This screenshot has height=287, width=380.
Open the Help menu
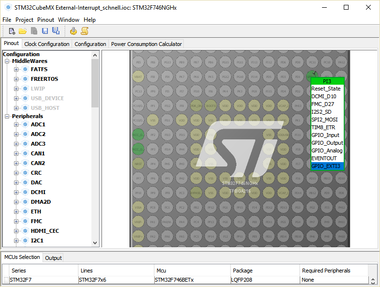coord(89,20)
